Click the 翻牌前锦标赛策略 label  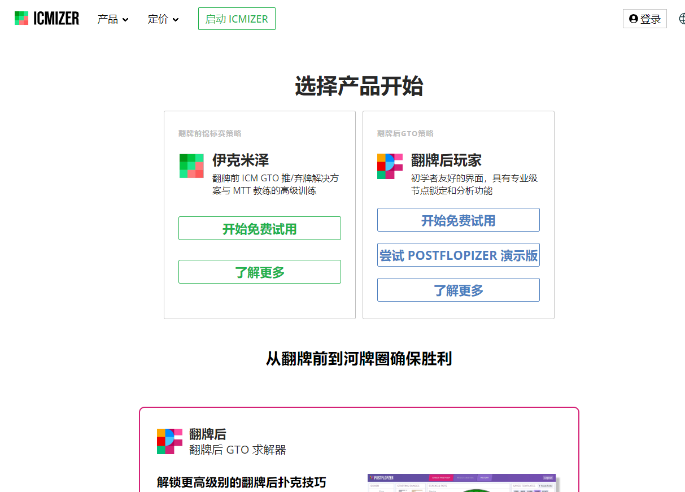pos(210,133)
